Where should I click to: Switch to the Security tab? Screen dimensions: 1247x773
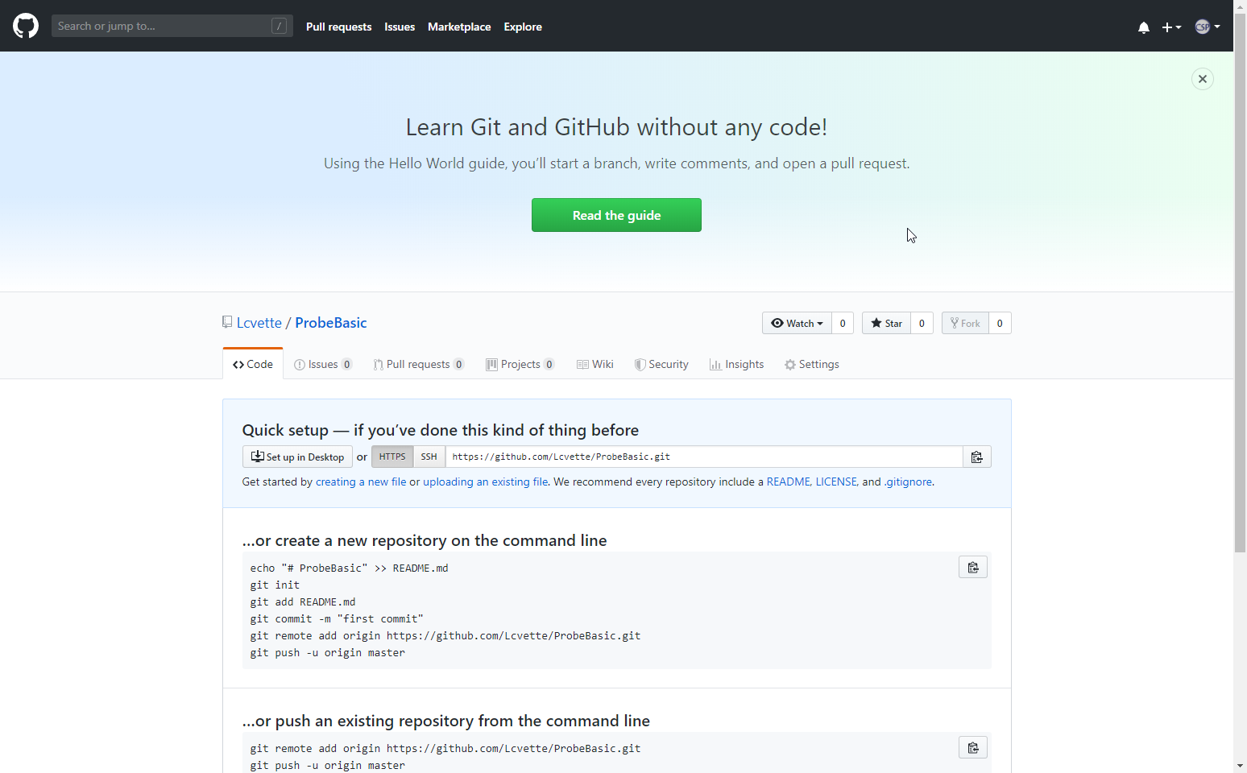click(x=661, y=364)
